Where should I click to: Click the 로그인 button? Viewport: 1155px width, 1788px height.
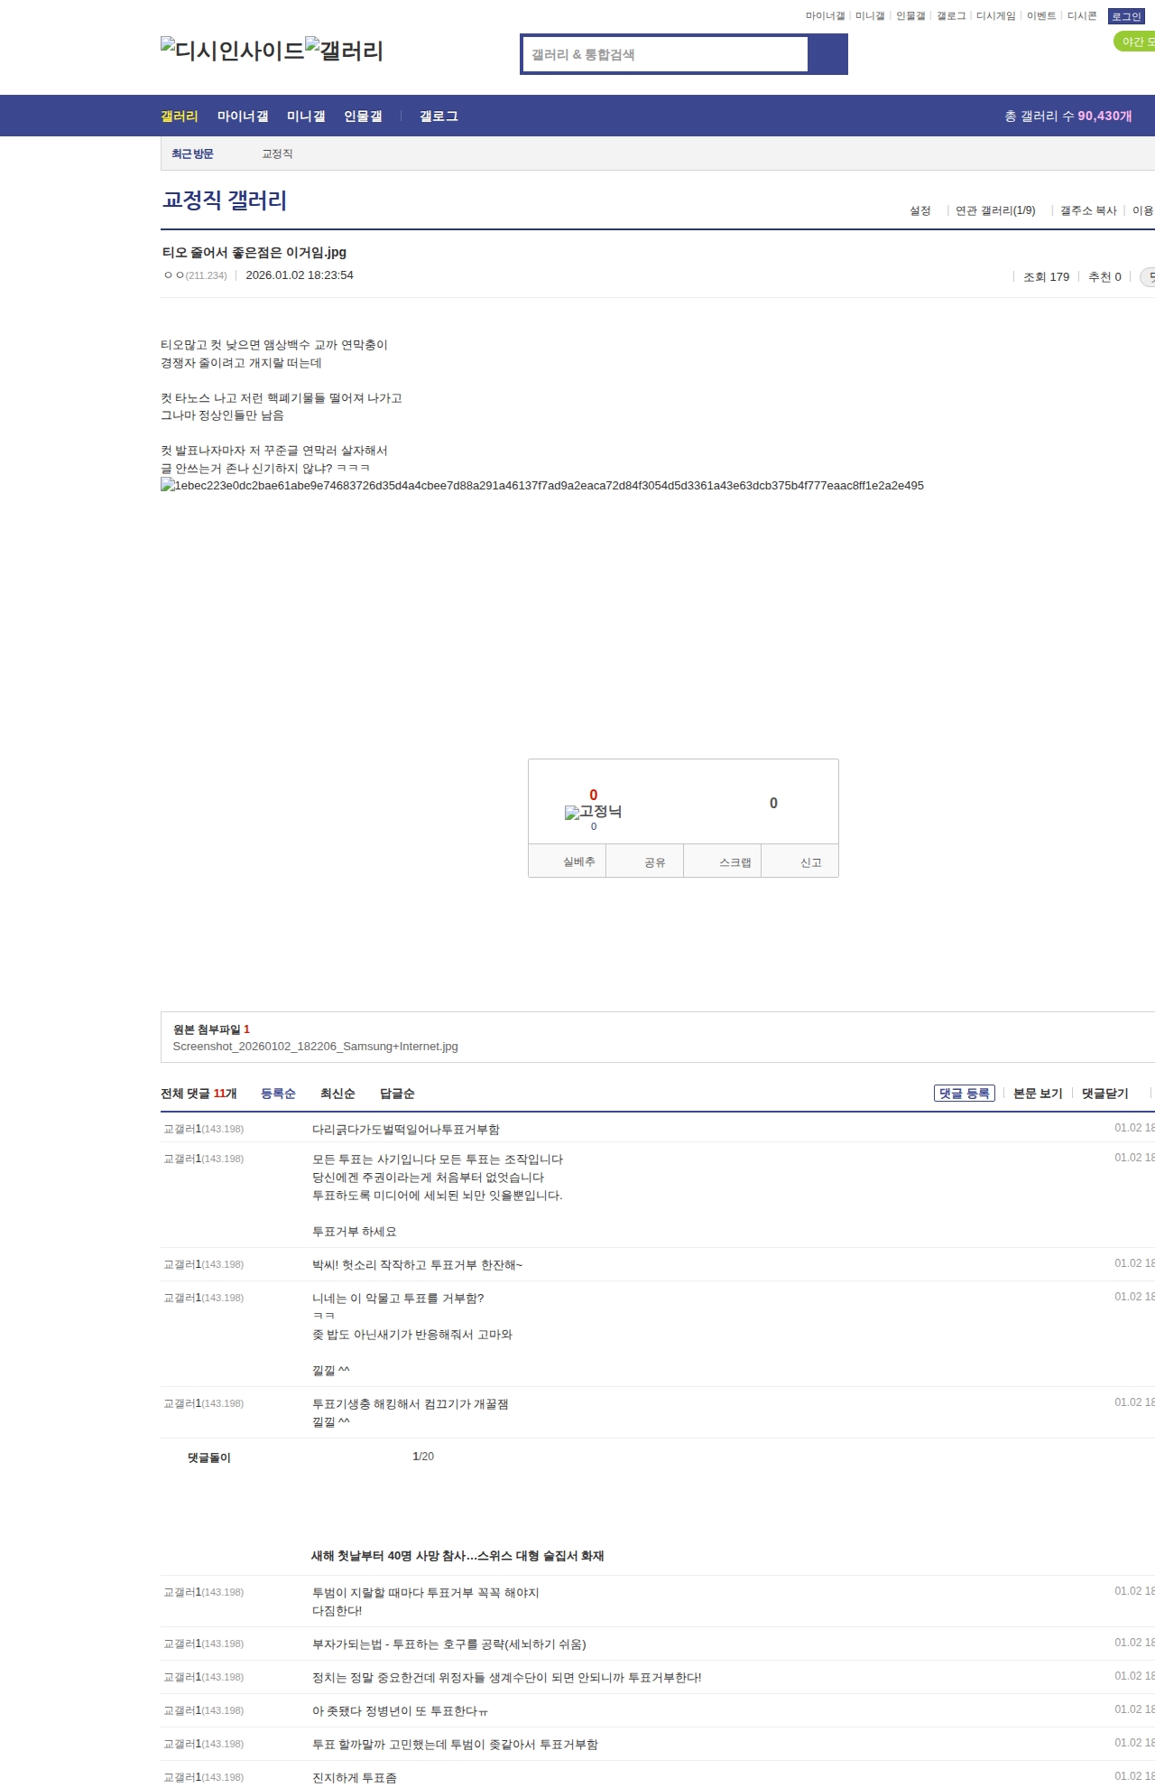pyautogui.click(x=1126, y=16)
